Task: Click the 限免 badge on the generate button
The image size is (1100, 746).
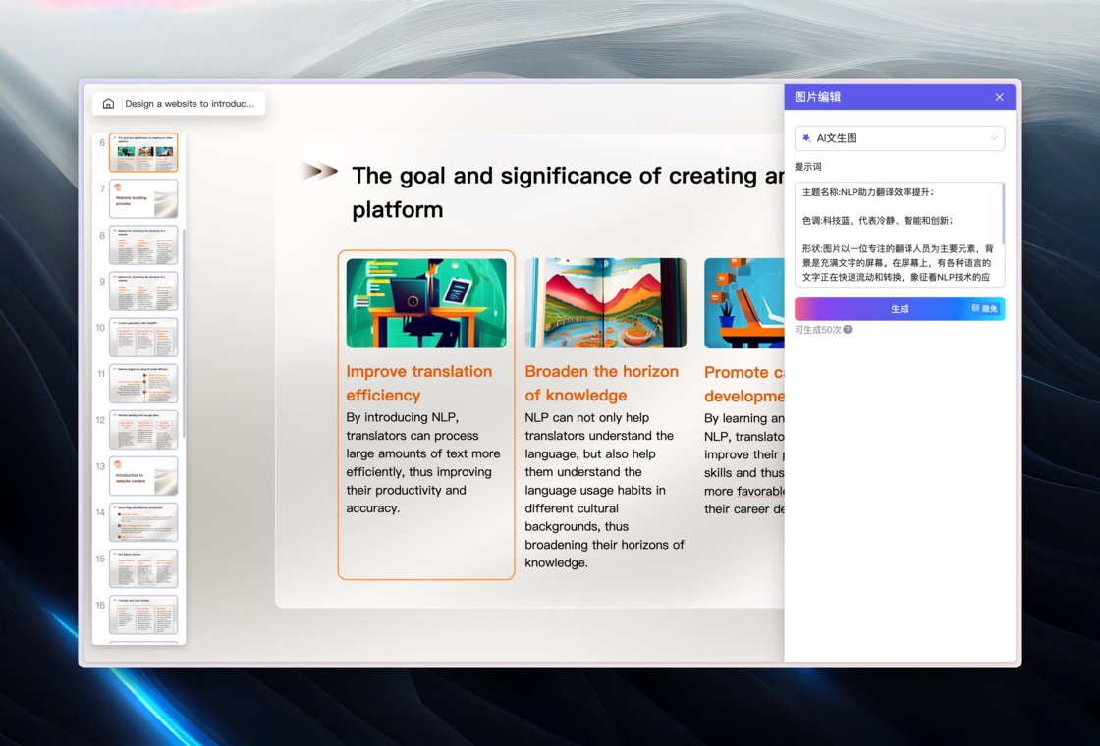Action: (x=985, y=308)
